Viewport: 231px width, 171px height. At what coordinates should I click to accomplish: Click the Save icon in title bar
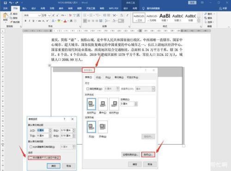click(x=5, y=3)
